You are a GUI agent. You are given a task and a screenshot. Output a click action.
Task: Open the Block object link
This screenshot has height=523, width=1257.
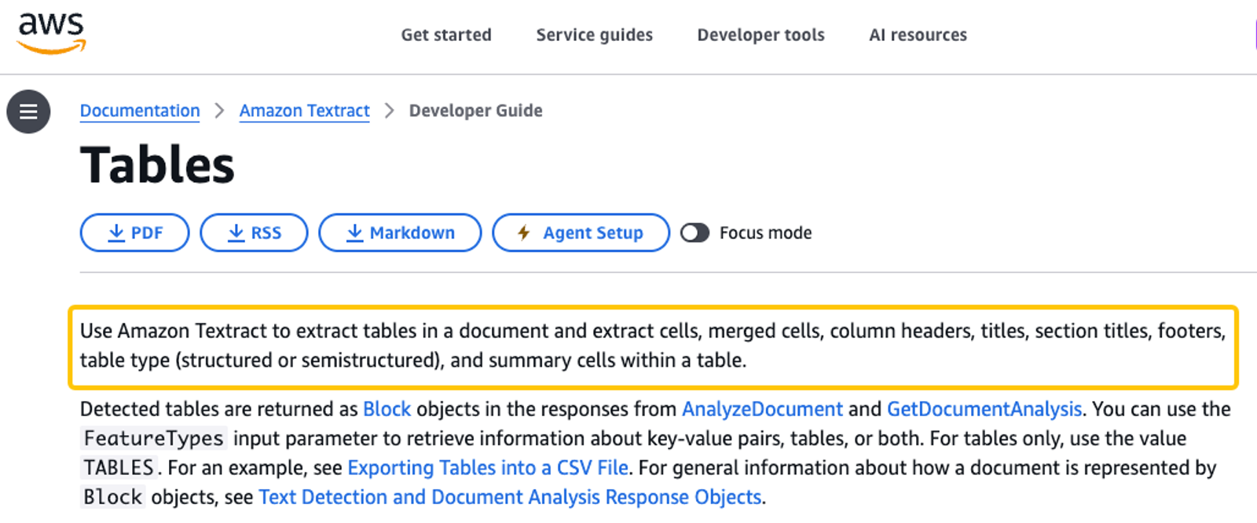[x=387, y=409]
